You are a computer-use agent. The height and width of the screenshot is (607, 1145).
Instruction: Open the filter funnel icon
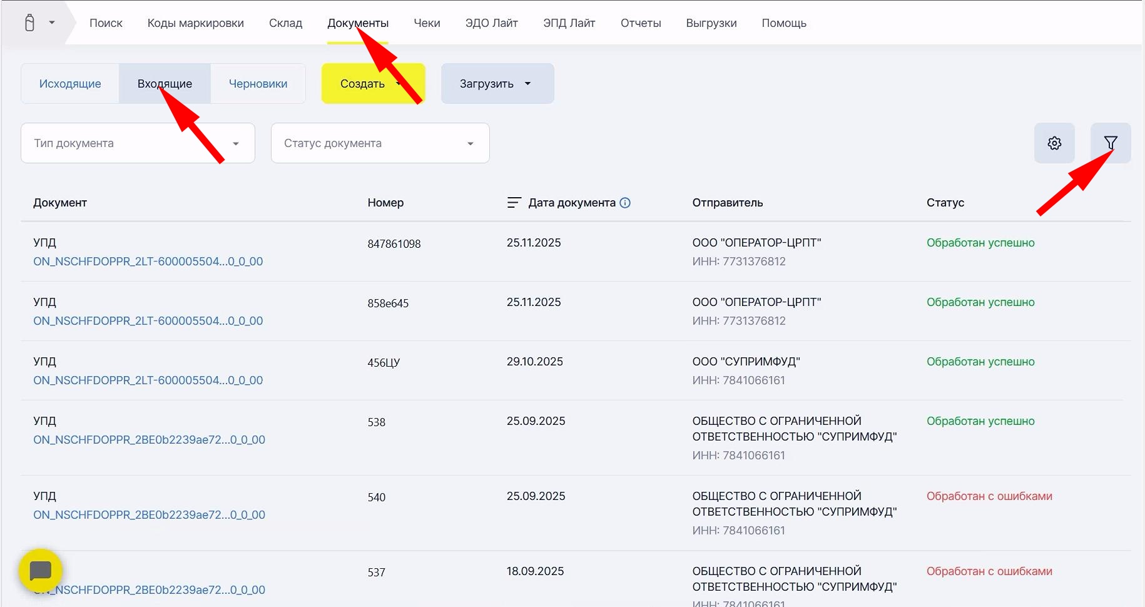[x=1110, y=143]
